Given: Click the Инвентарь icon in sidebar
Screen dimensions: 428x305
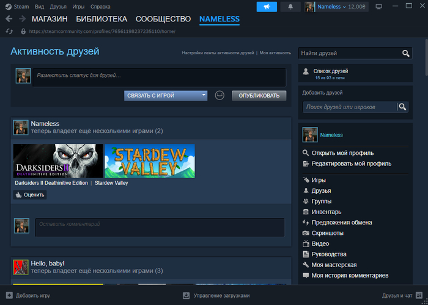Looking at the screenshot, I should [306, 212].
